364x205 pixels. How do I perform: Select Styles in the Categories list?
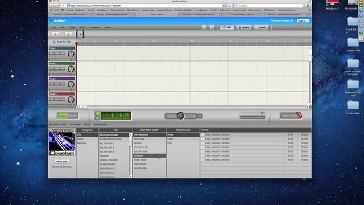[80, 139]
